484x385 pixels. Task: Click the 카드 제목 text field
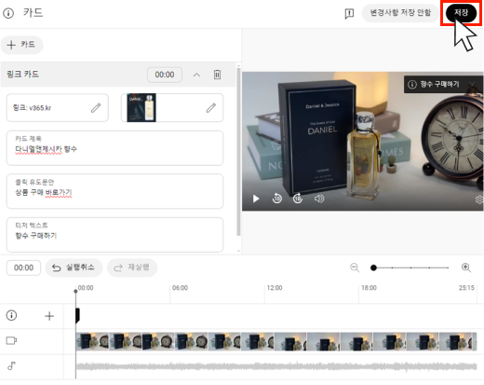tap(114, 148)
